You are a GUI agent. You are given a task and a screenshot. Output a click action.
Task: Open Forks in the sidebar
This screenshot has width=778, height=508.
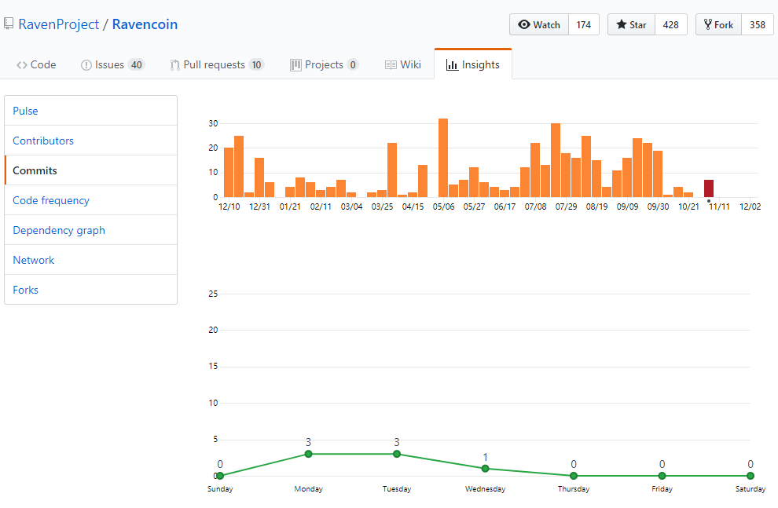(91, 290)
